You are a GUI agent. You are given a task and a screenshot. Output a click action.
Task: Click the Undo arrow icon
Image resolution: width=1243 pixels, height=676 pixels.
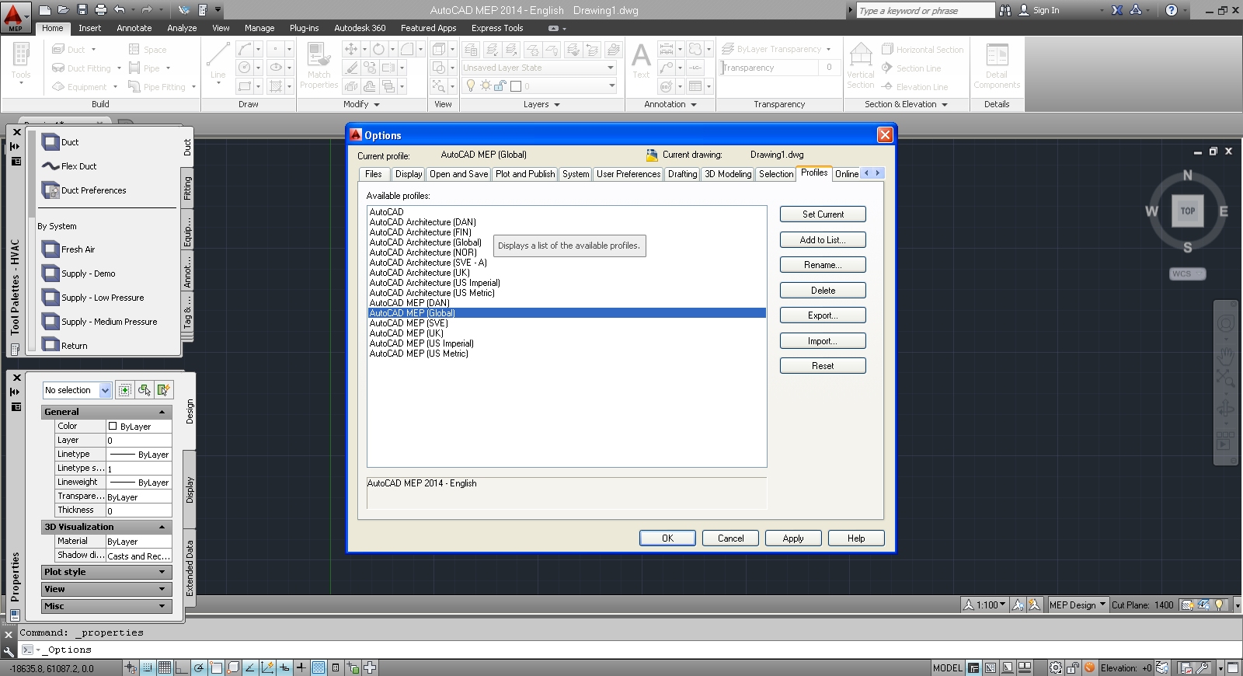point(119,10)
